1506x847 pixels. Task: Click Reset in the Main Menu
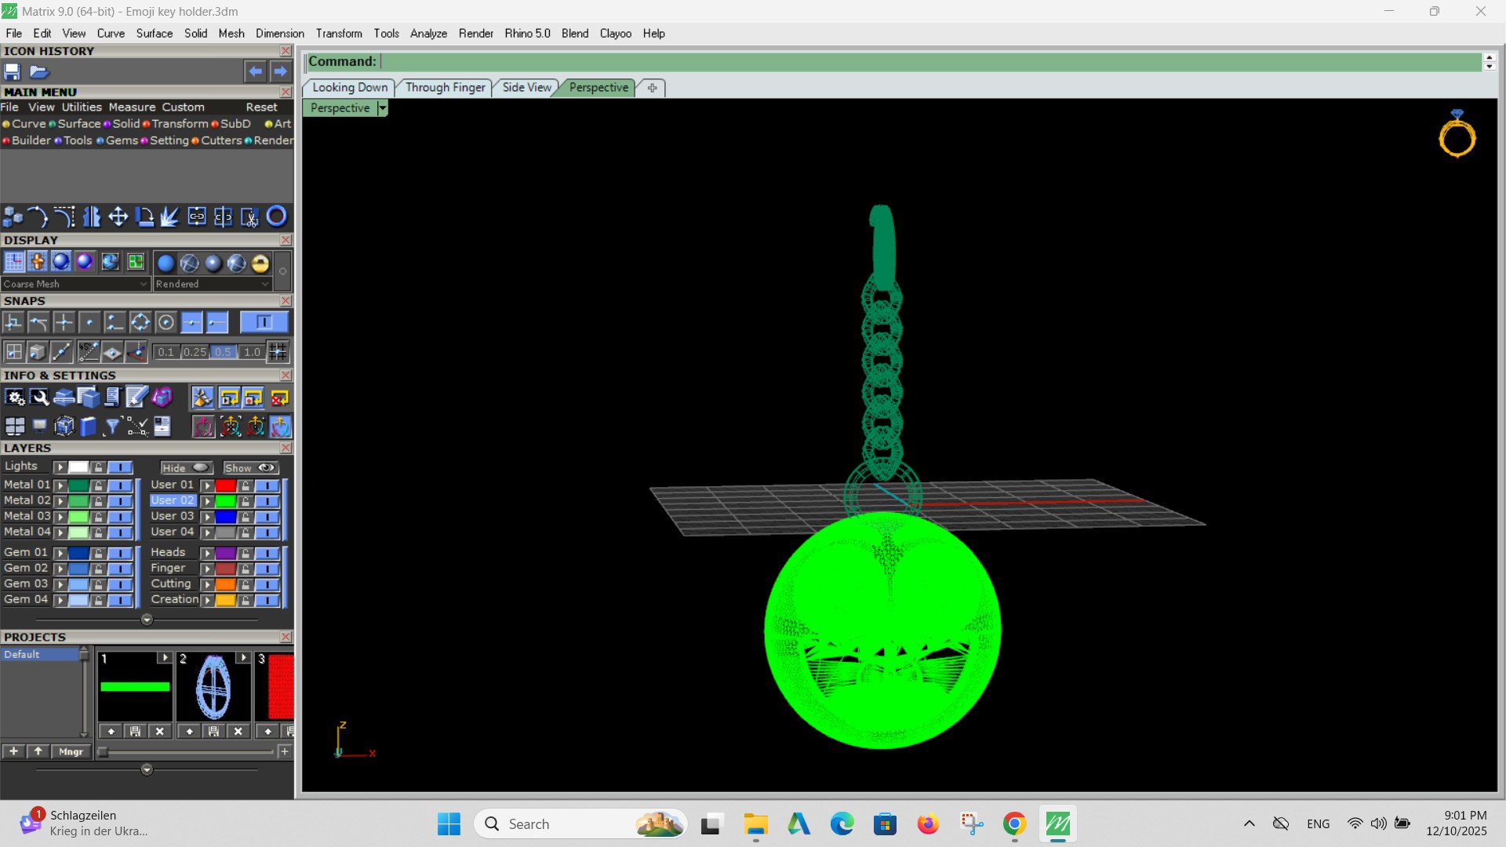coord(261,107)
